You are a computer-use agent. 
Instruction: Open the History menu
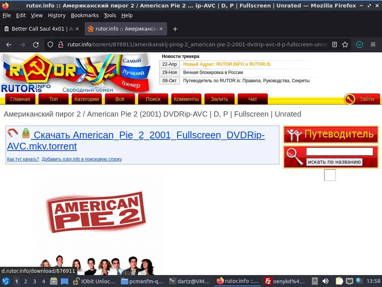pos(57,15)
